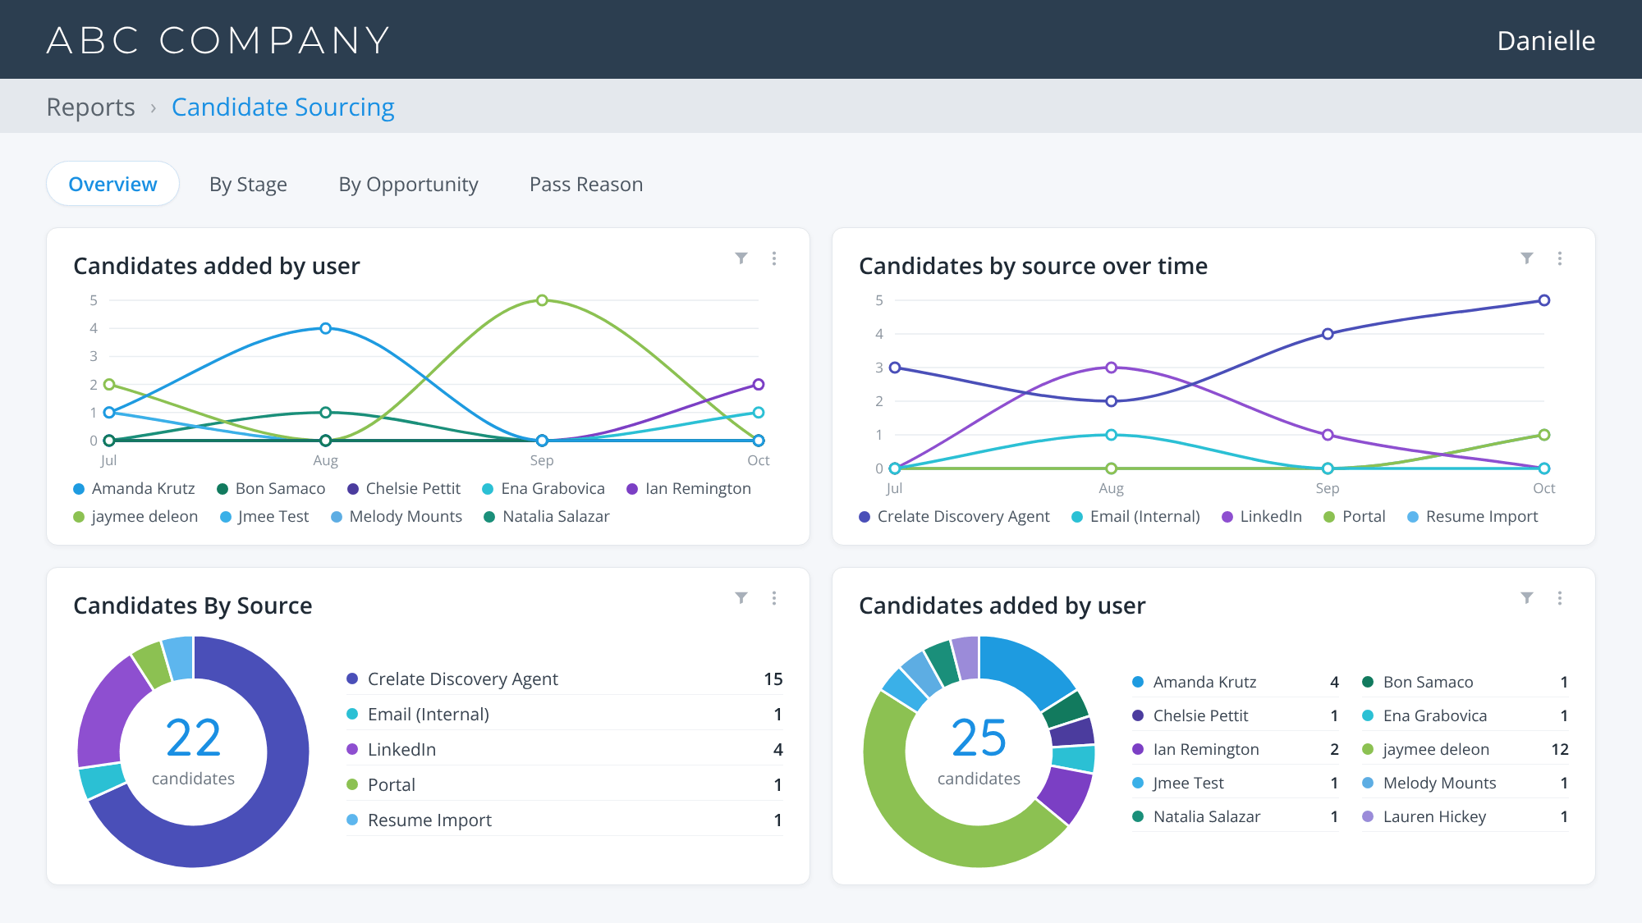Click the Aug peak point on Amanda Krutz line

(x=325, y=328)
